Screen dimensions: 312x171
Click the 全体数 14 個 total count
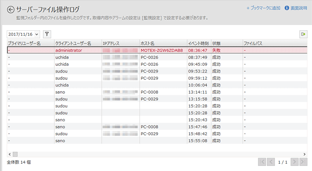19,162
